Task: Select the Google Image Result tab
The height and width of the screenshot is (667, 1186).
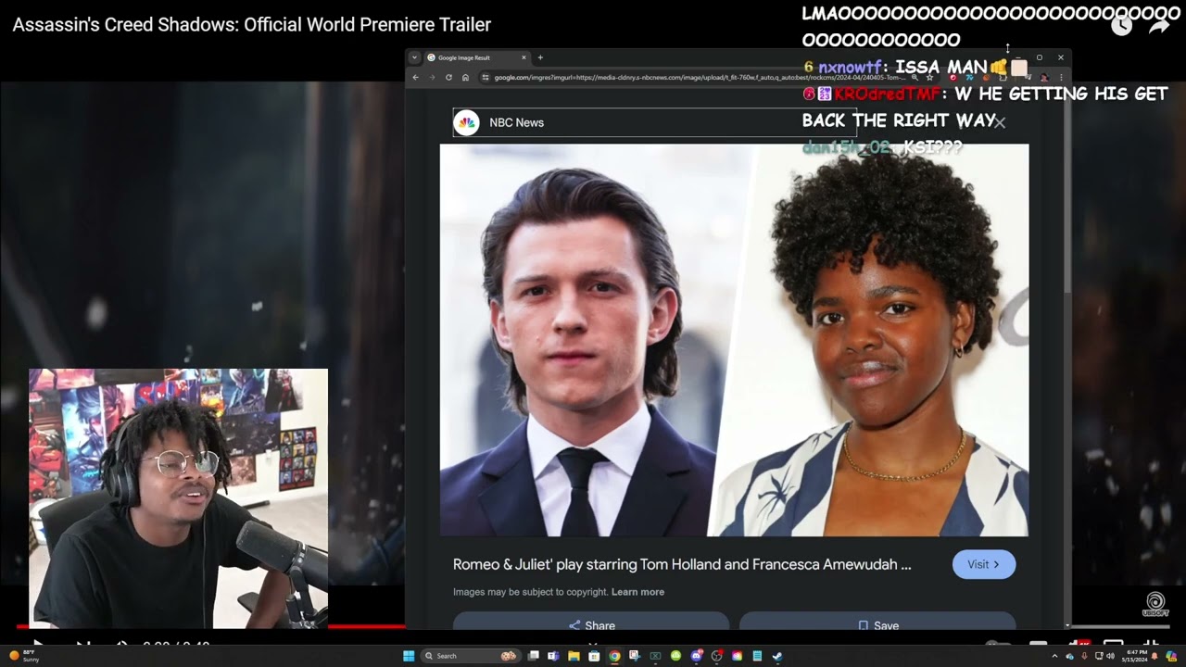Action: point(477,57)
